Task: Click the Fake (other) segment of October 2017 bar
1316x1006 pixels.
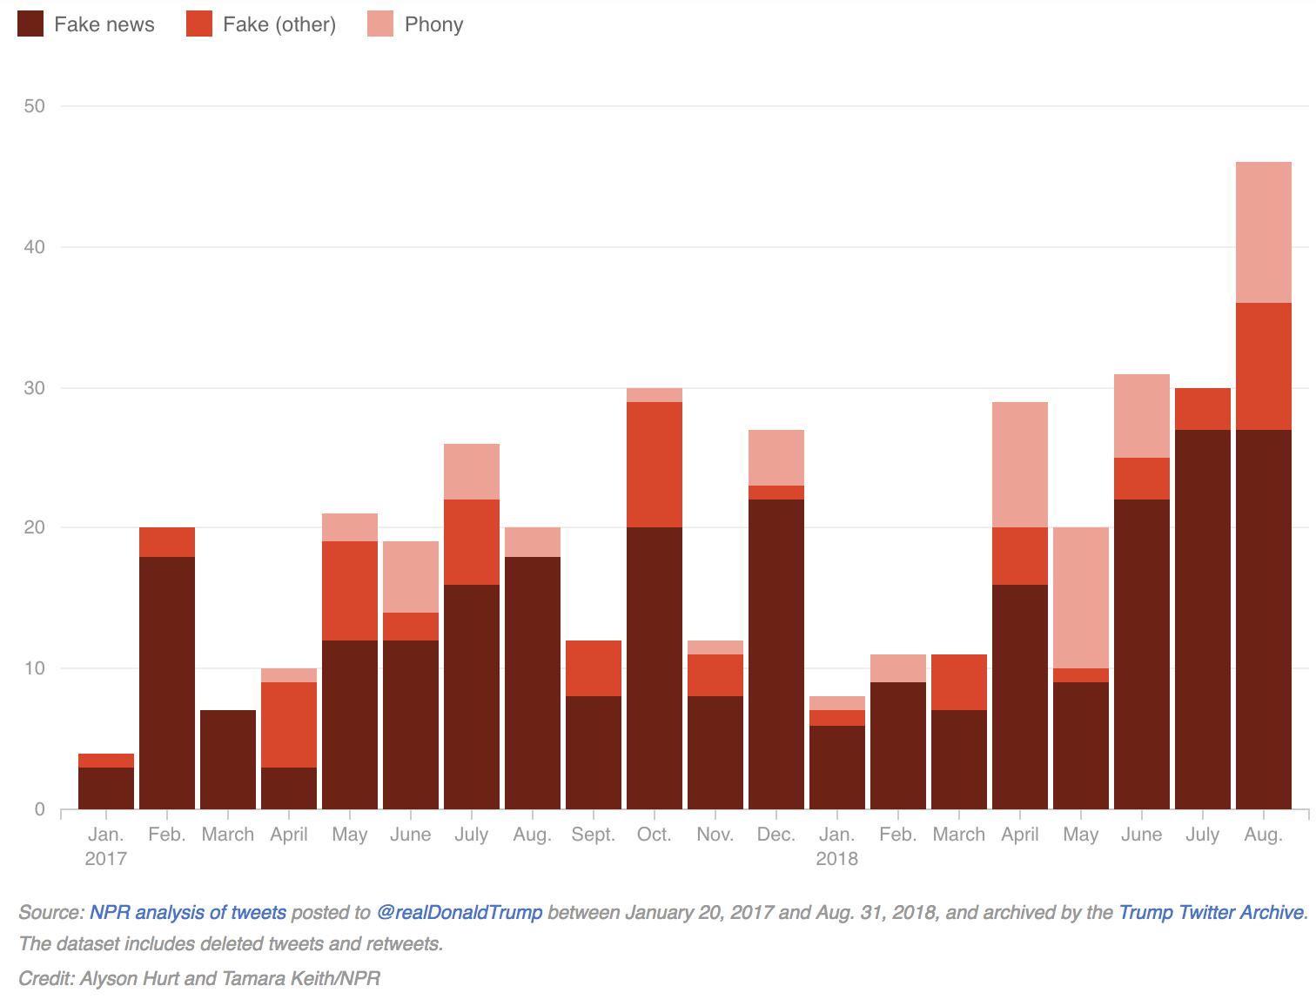Action: click(654, 465)
